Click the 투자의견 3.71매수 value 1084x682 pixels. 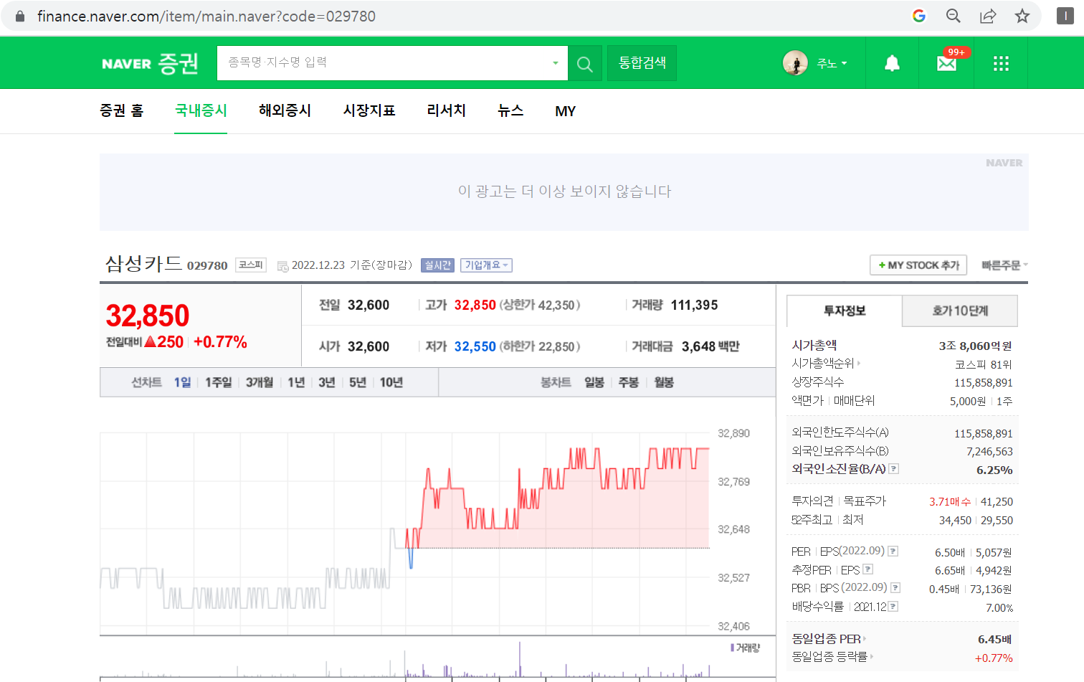[x=950, y=502]
